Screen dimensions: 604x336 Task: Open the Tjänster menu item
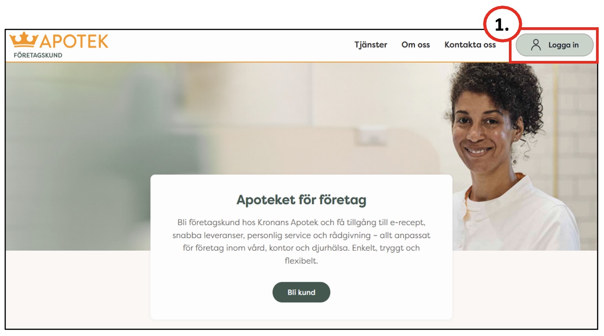pyautogui.click(x=371, y=45)
